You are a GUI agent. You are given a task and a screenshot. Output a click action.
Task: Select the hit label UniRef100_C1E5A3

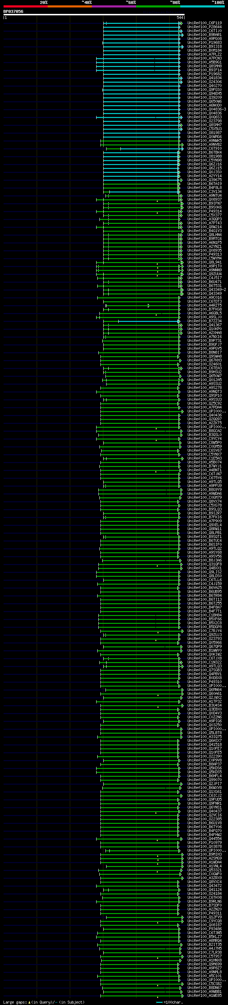[x=204, y=458]
